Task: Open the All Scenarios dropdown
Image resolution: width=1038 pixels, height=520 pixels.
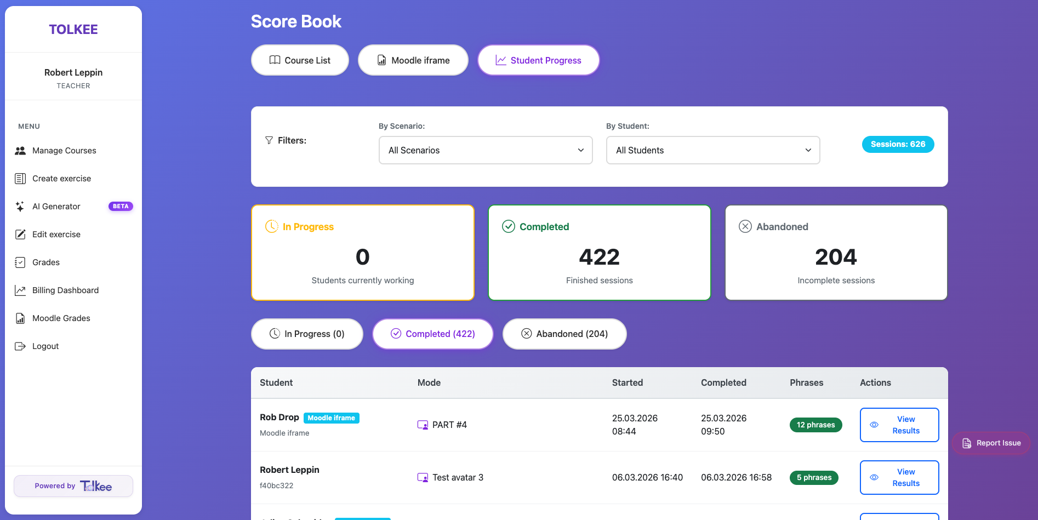Action: tap(485, 150)
